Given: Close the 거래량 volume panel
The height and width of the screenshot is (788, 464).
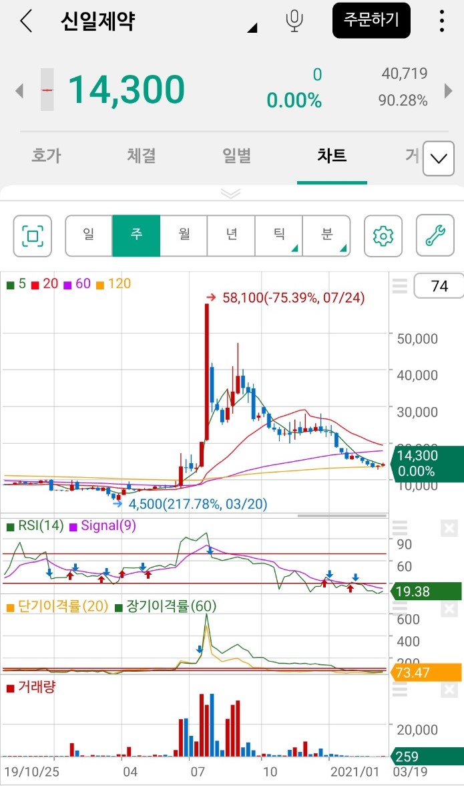Looking at the screenshot, I should coord(449,690).
